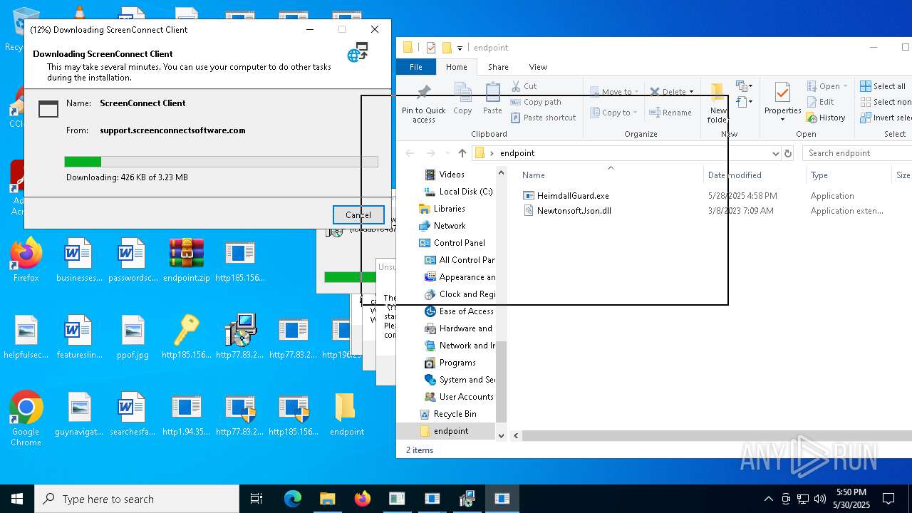Select the ppof.jpg desktop image
The height and width of the screenshot is (513, 912).
[133, 338]
